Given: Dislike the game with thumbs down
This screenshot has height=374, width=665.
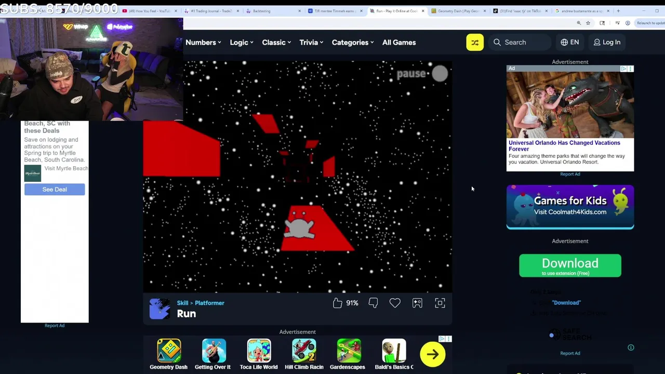Looking at the screenshot, I should tap(373, 303).
